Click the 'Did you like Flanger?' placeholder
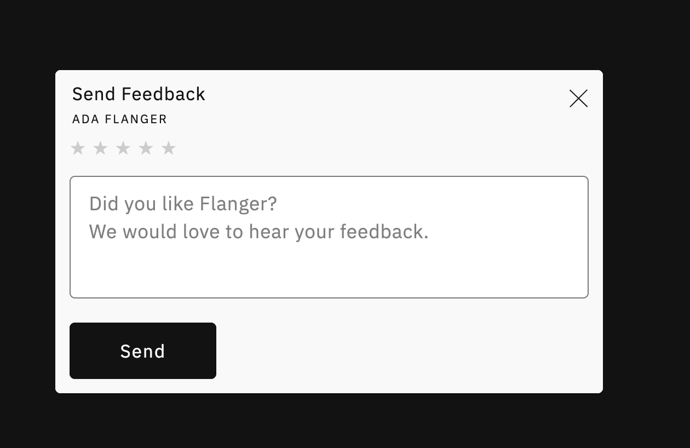The width and height of the screenshot is (690, 448). point(183,204)
